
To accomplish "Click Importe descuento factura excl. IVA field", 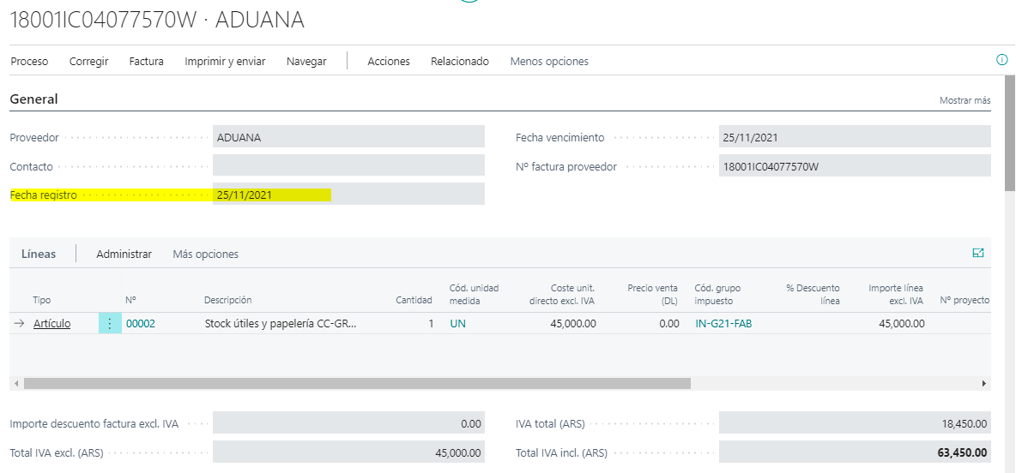I will pos(348,424).
